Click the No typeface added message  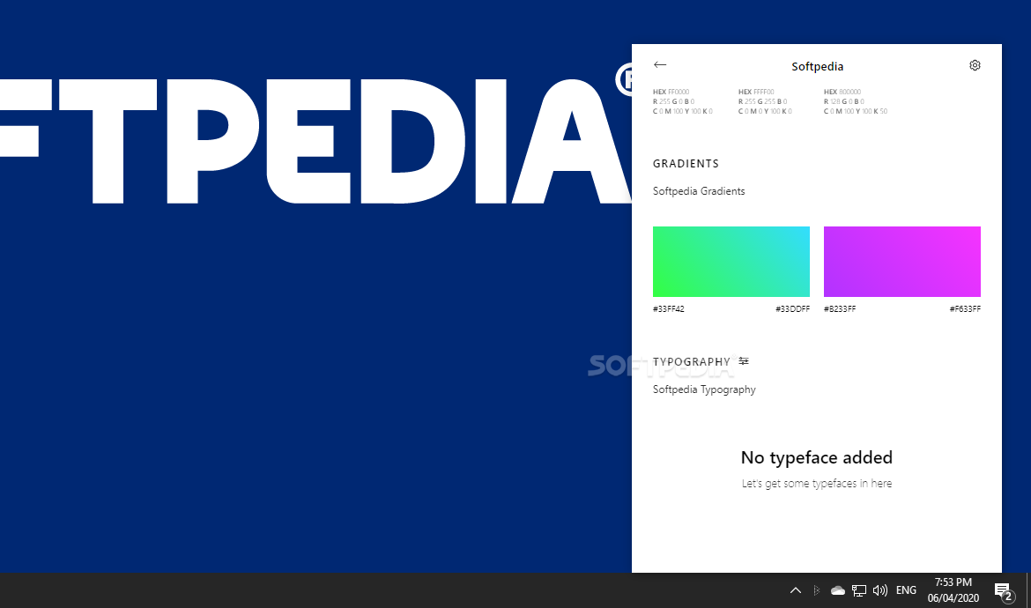click(x=817, y=457)
